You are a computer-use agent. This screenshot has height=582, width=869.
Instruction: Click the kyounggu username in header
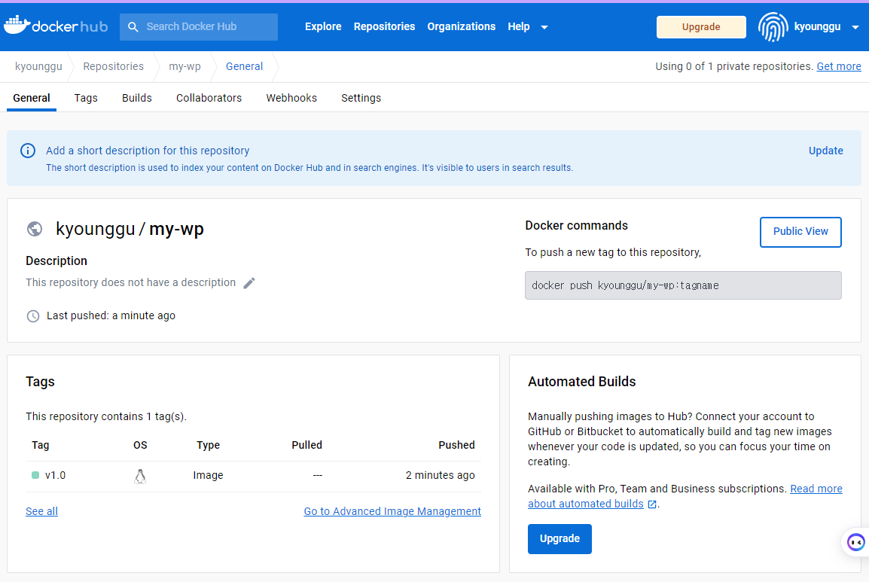pyautogui.click(x=817, y=26)
